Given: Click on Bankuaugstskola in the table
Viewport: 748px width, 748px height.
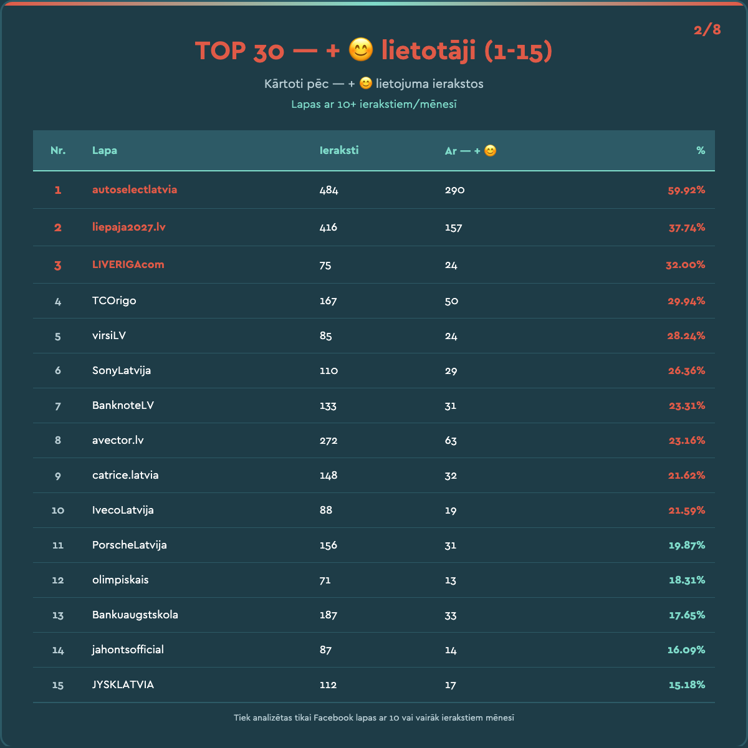Looking at the screenshot, I should [135, 615].
